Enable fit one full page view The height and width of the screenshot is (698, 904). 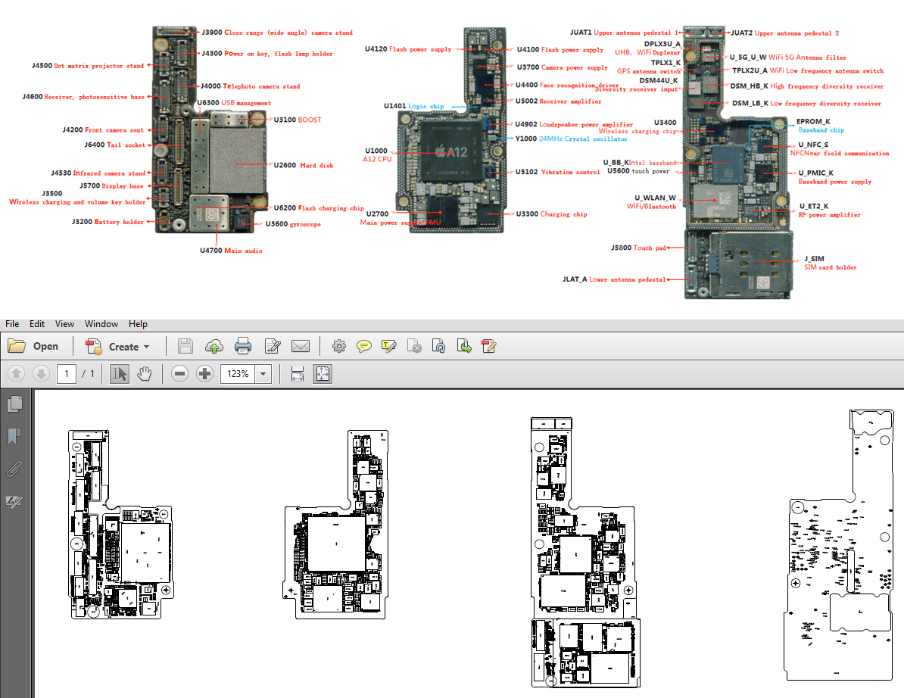pyautogui.click(x=323, y=374)
